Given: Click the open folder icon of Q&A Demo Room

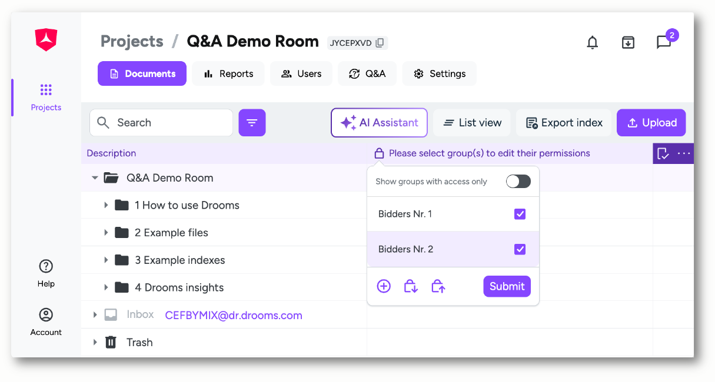Looking at the screenshot, I should point(111,177).
